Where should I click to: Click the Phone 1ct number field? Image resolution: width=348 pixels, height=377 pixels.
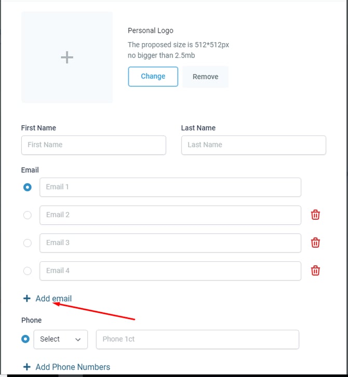coord(197,339)
